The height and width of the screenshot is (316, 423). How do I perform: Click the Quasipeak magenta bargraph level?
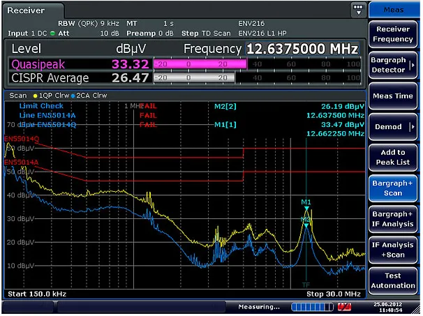pyautogui.click(x=200, y=64)
